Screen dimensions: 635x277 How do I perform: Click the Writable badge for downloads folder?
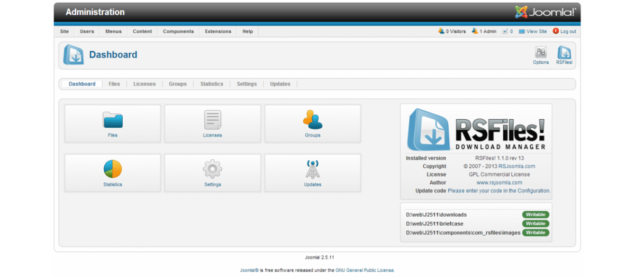coord(536,215)
